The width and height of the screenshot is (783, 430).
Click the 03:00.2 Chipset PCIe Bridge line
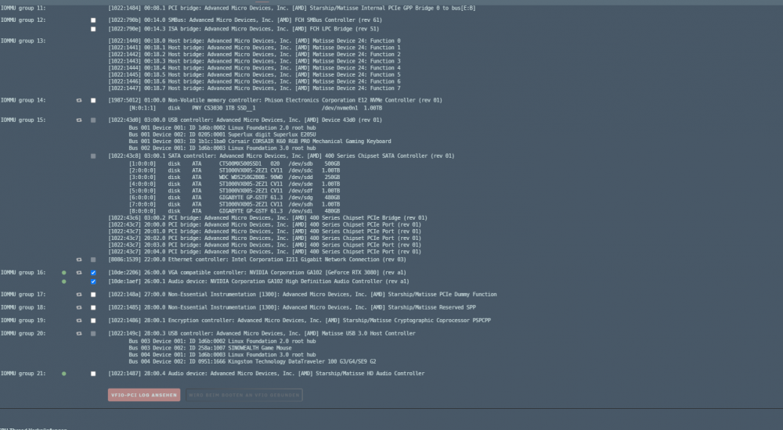click(x=268, y=218)
